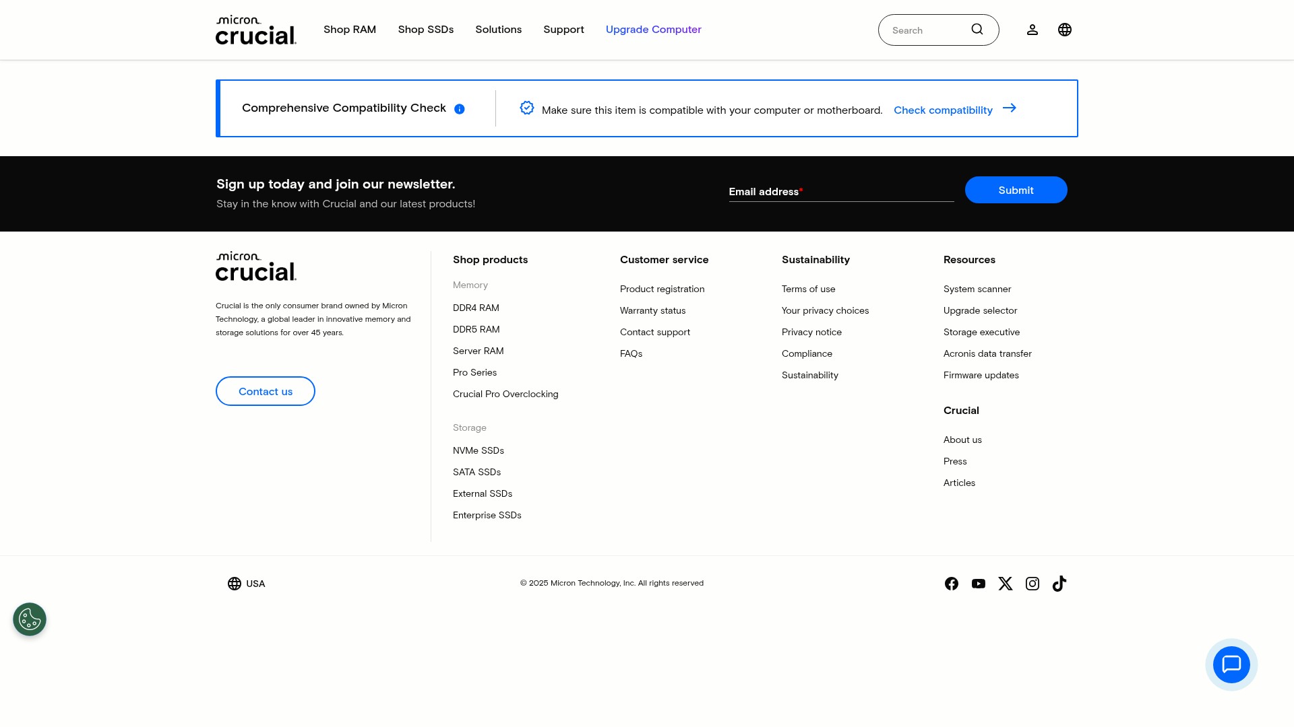The height and width of the screenshot is (727, 1294).
Task: Open the Sustainability footer link below Compliance
Action: 810,376
